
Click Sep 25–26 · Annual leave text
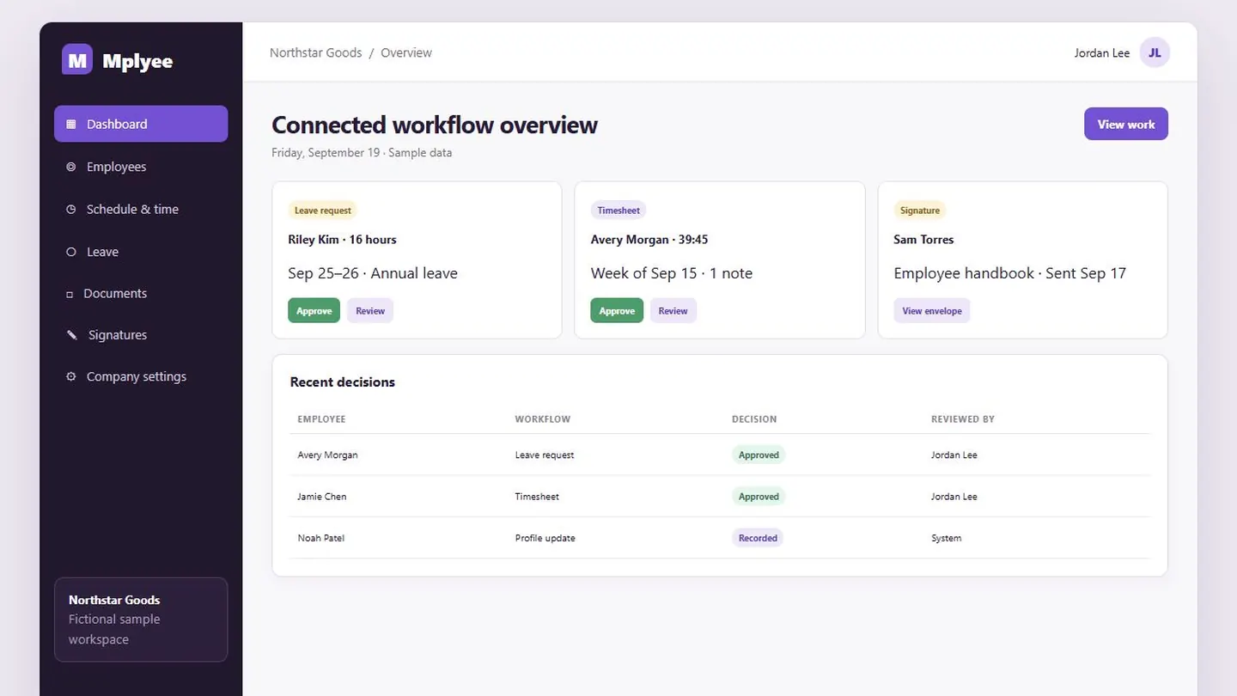tap(373, 273)
